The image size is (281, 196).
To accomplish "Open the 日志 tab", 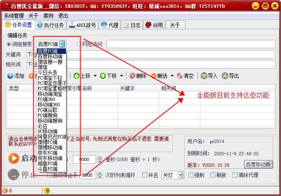I will [x=132, y=25].
